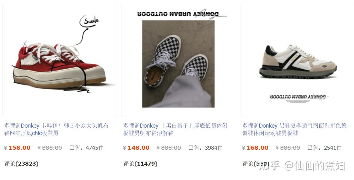Click the 已售：4745件 sold count text

click(87, 148)
